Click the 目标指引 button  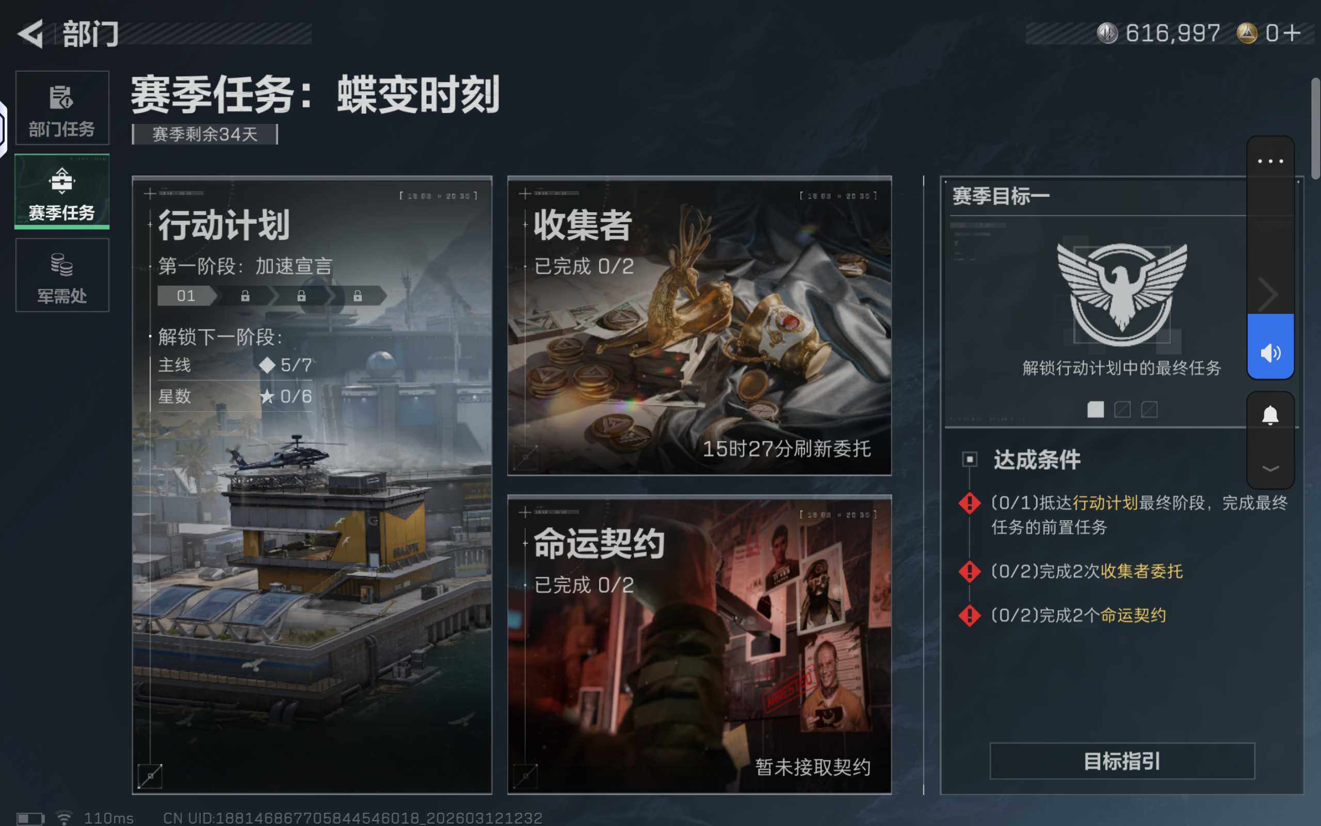(x=1122, y=761)
